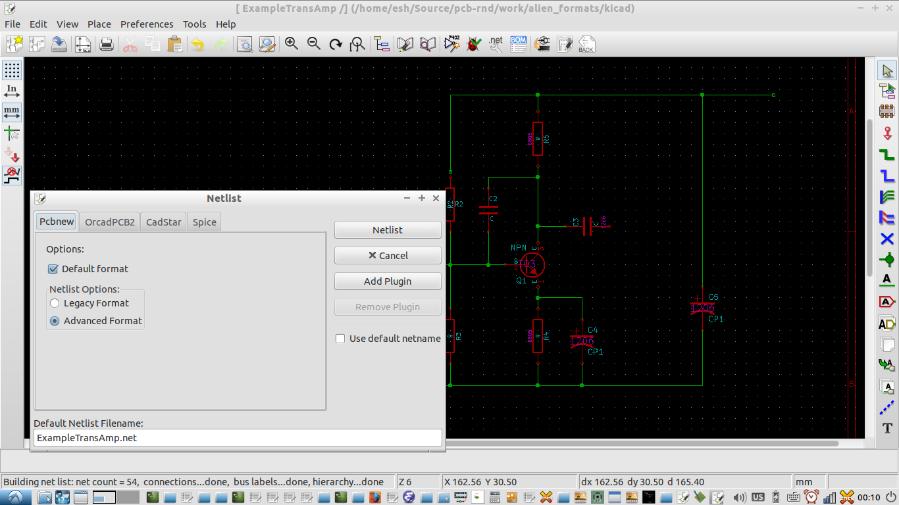This screenshot has width=899, height=505.
Task: Open the Preferences menu
Action: [147, 24]
